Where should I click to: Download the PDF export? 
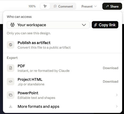(110, 68)
